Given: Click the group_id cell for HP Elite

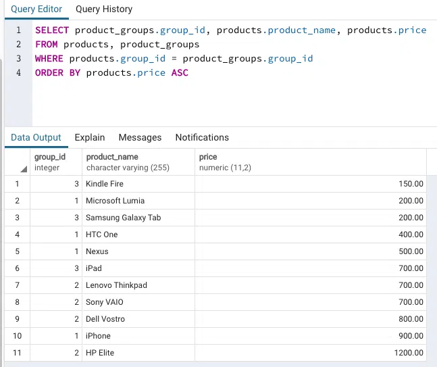Looking at the screenshot, I should pyautogui.click(x=56, y=353).
